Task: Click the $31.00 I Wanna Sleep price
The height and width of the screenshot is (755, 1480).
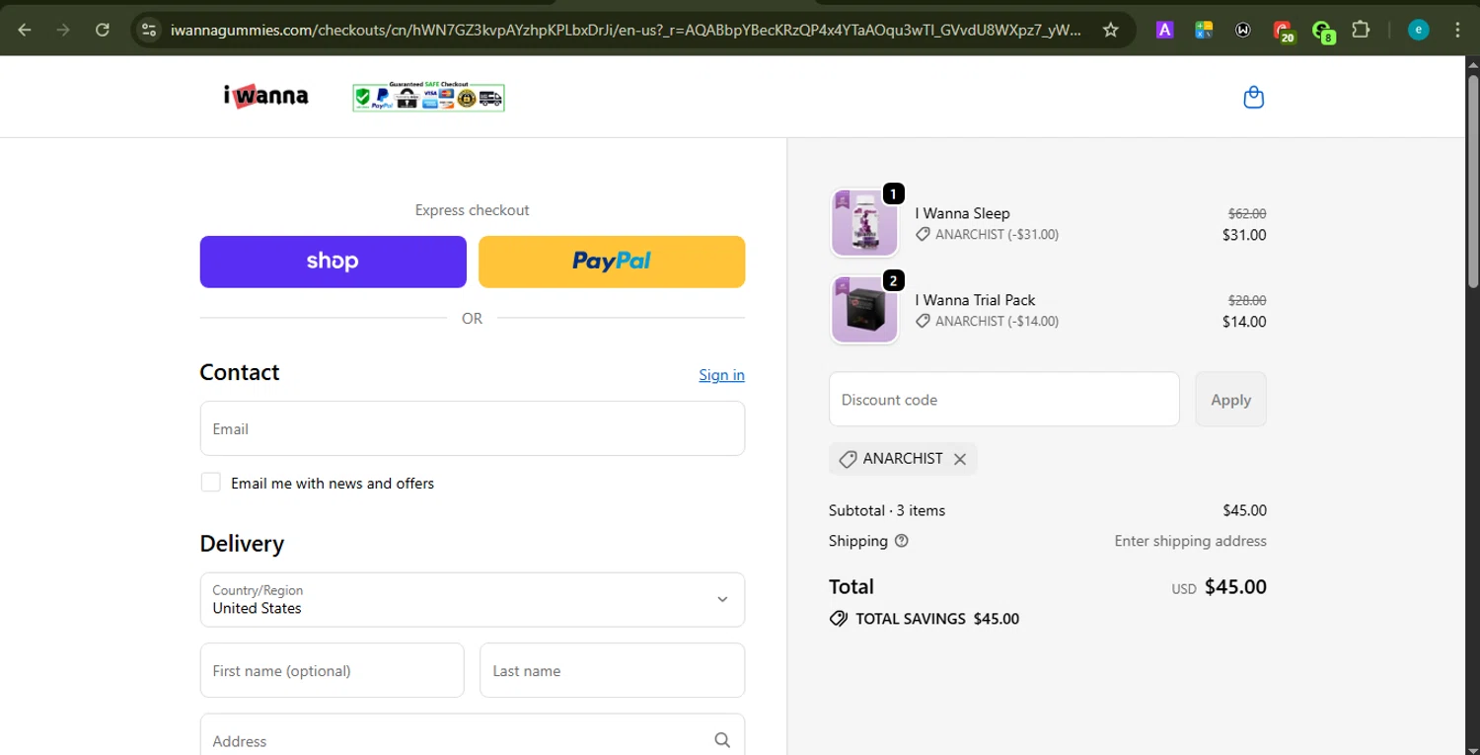Action: click(x=1244, y=235)
